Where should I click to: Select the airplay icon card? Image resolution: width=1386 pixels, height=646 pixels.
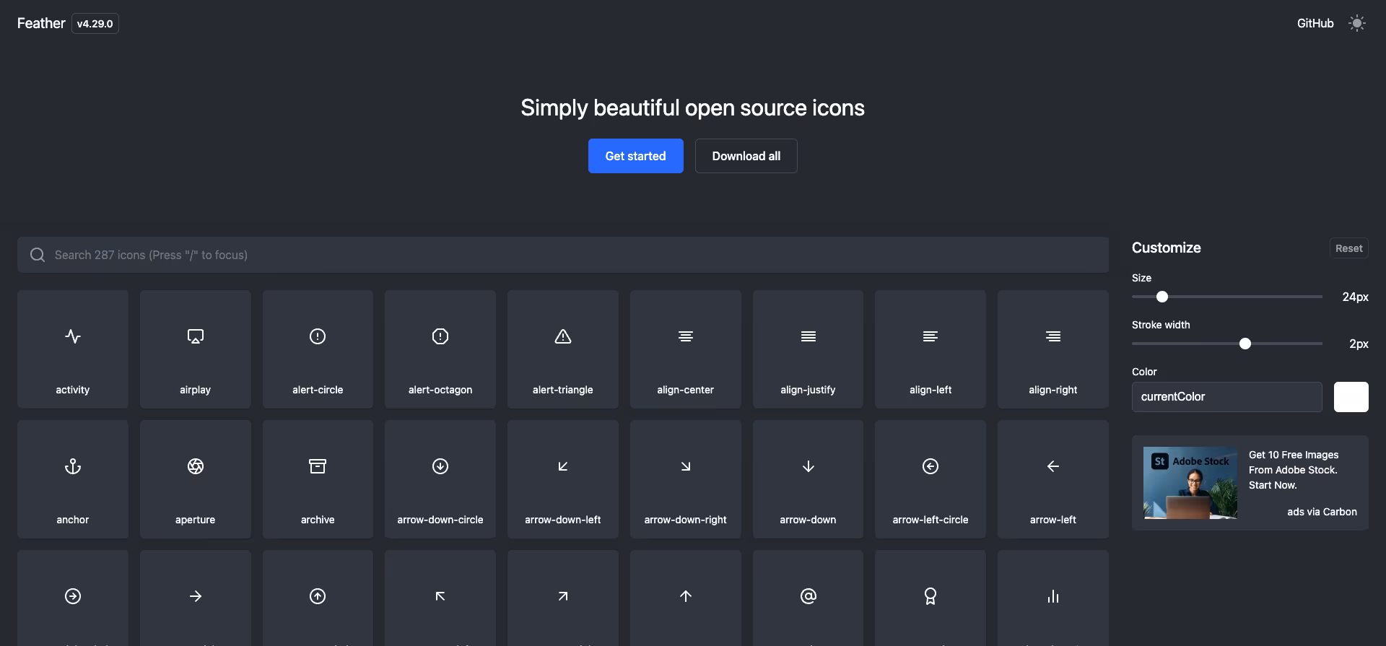[x=196, y=349]
